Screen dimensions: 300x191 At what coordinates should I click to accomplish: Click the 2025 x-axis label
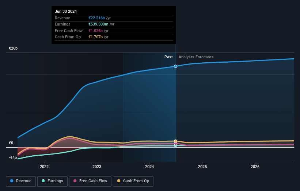click(202, 167)
